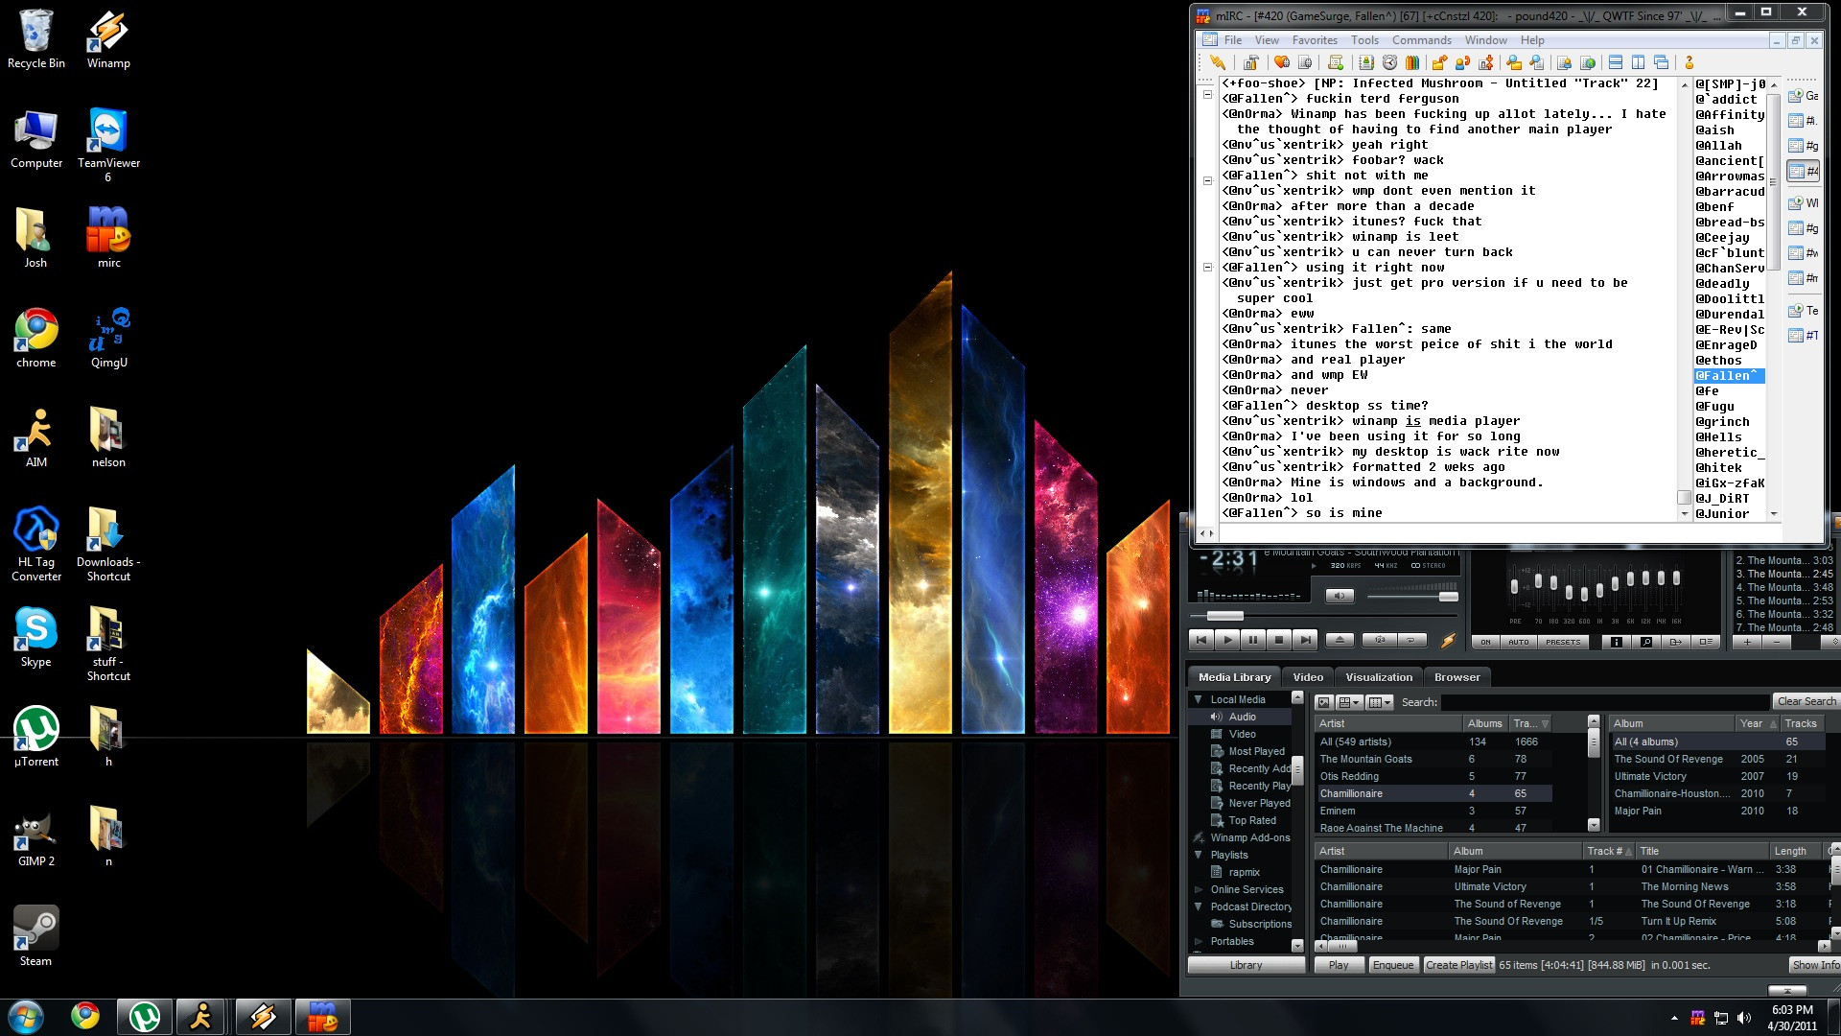
Task: Collapse the Local Media tree node
Action: (x=1198, y=699)
